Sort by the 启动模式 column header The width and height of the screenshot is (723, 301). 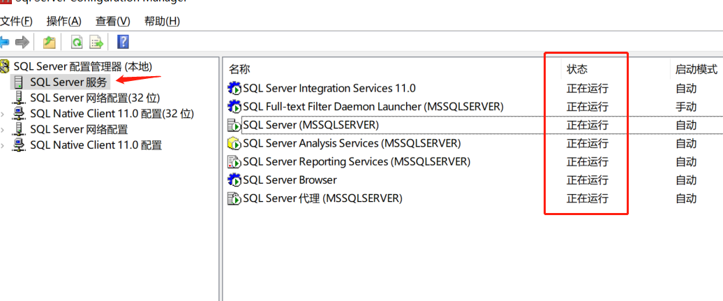pos(696,70)
